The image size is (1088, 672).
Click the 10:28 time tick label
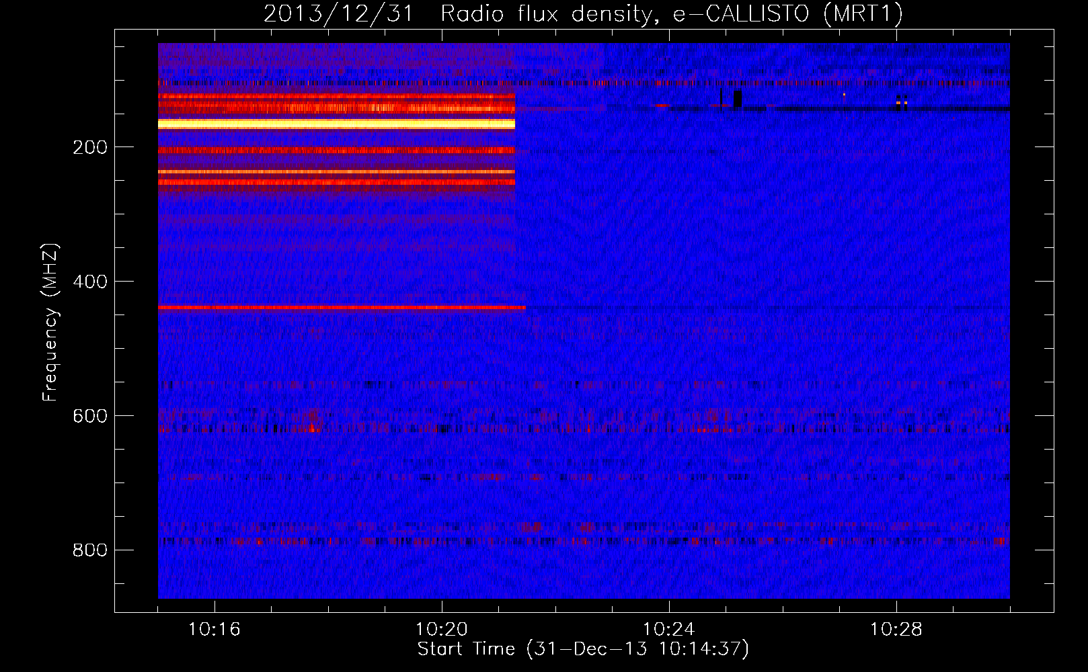pos(896,629)
